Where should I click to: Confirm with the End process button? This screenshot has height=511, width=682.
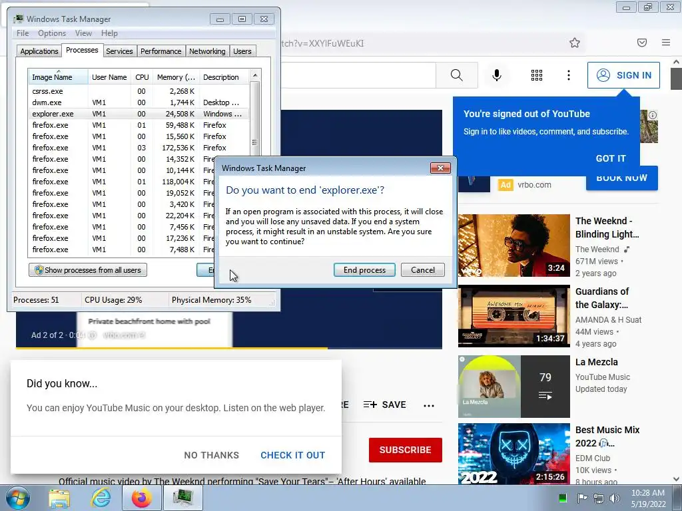pos(364,270)
